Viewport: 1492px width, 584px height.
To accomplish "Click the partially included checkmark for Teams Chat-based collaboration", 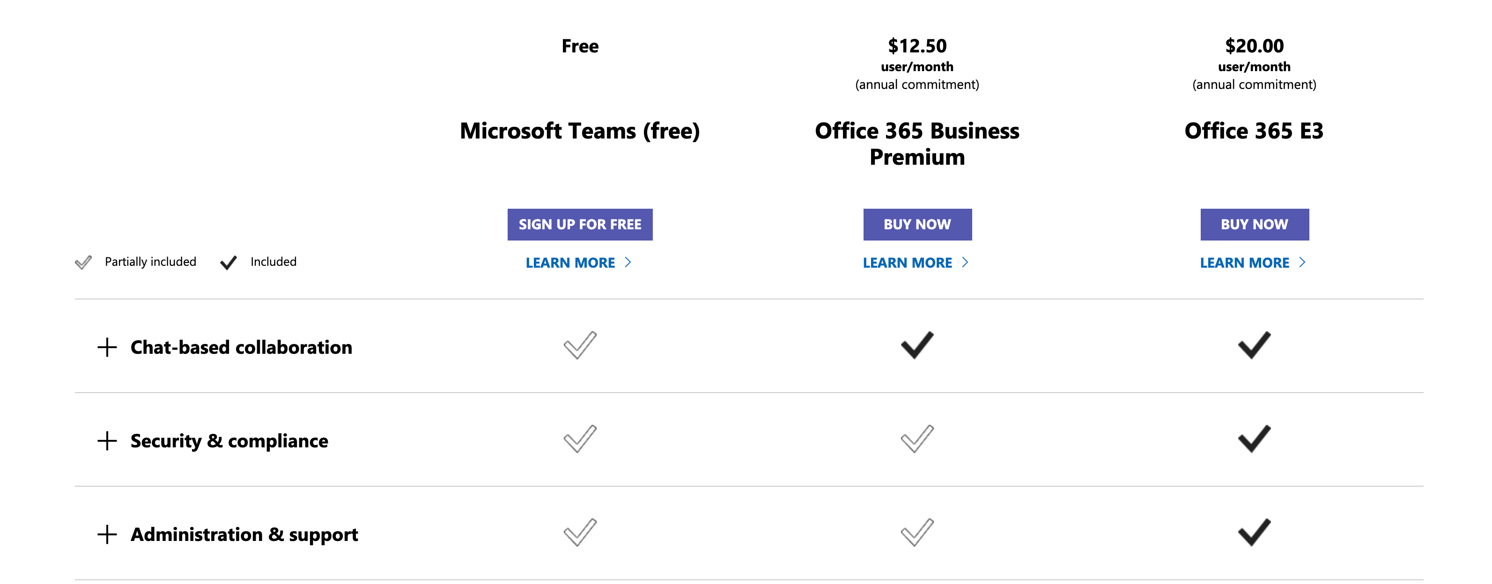I will click(x=581, y=345).
